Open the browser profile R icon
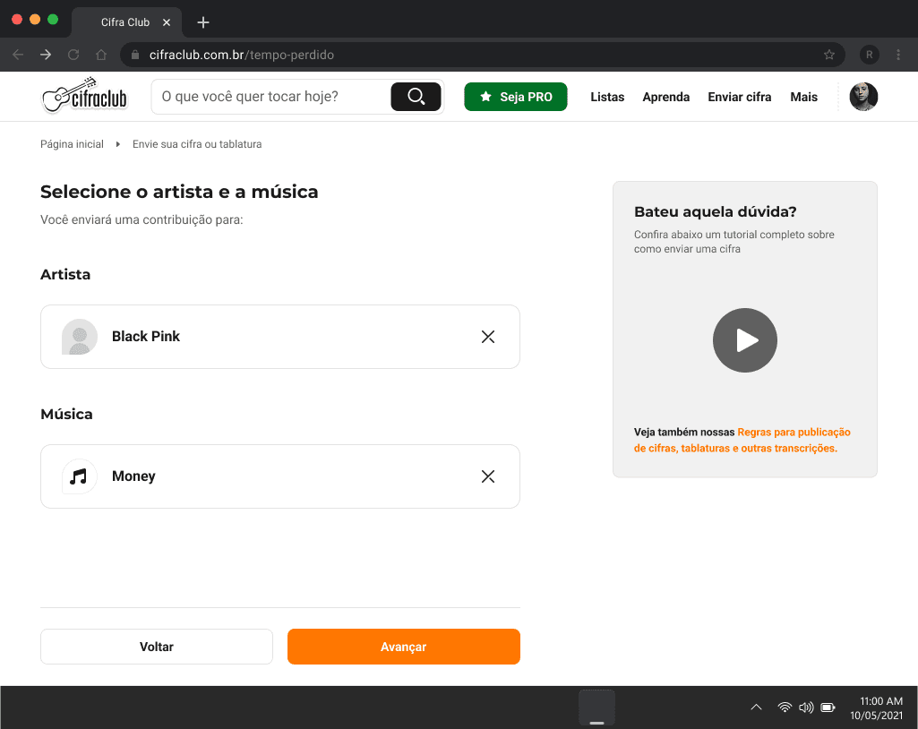918x729 pixels. (x=870, y=55)
